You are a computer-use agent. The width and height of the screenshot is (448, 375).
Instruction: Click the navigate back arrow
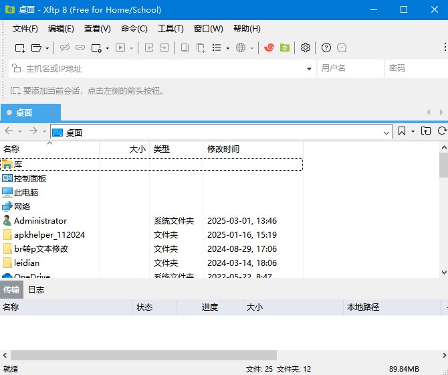pyautogui.click(x=9, y=131)
